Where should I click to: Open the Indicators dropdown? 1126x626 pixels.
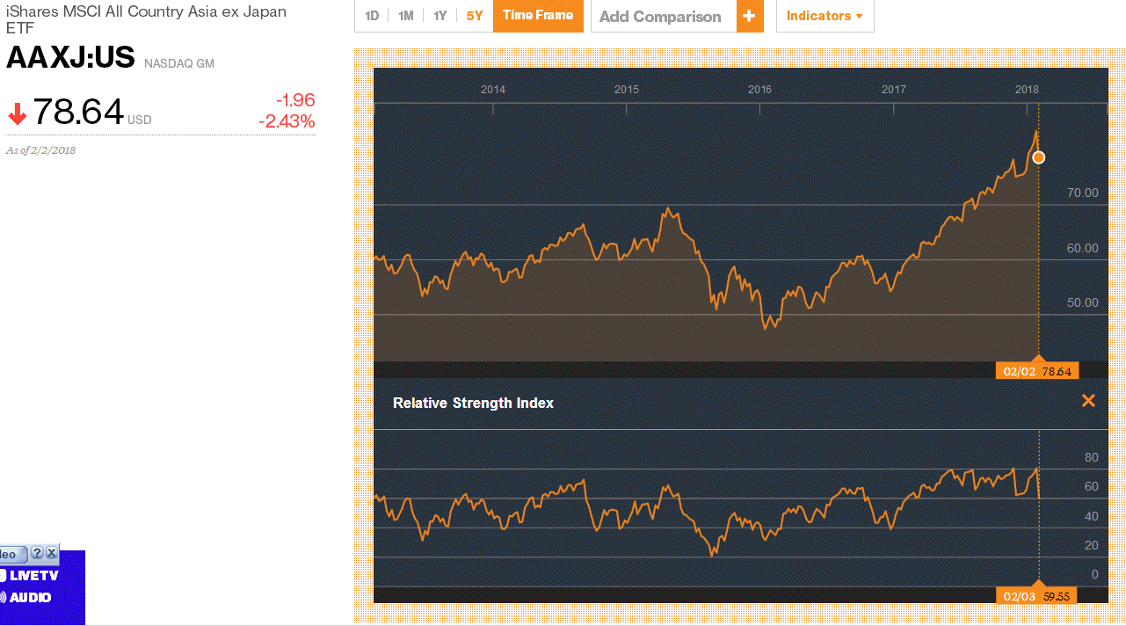[825, 16]
